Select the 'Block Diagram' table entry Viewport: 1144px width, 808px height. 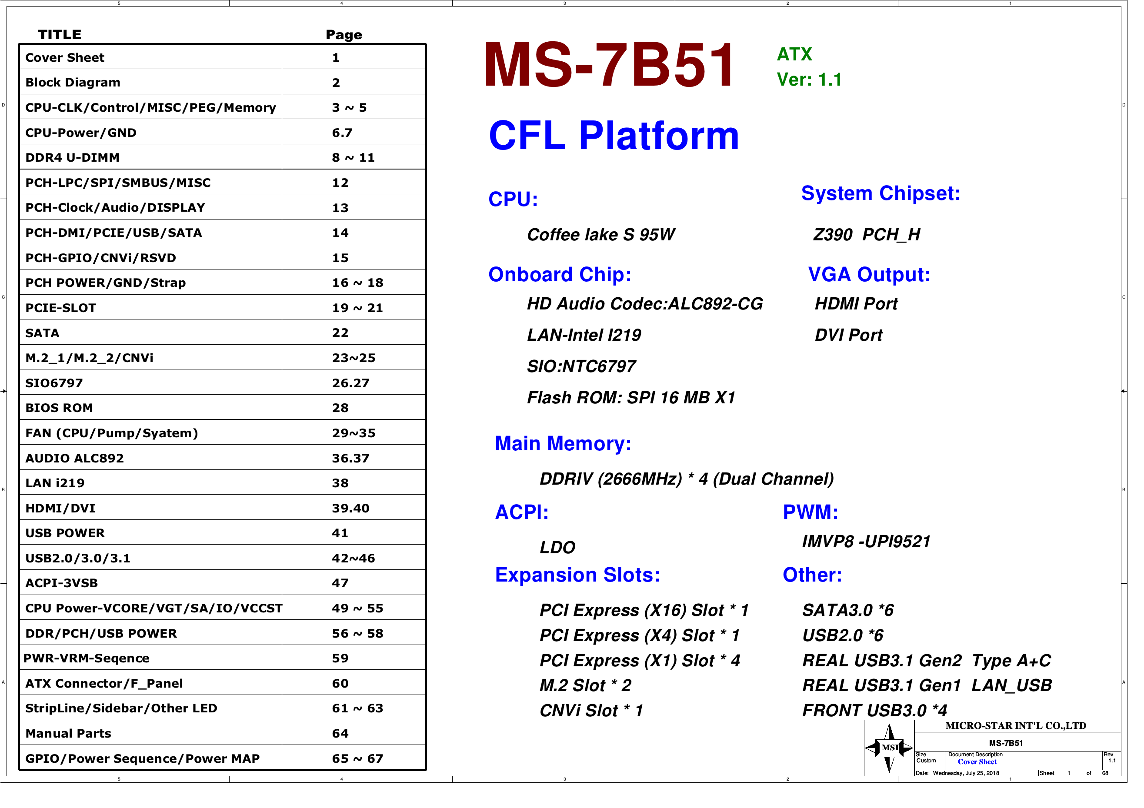point(73,83)
